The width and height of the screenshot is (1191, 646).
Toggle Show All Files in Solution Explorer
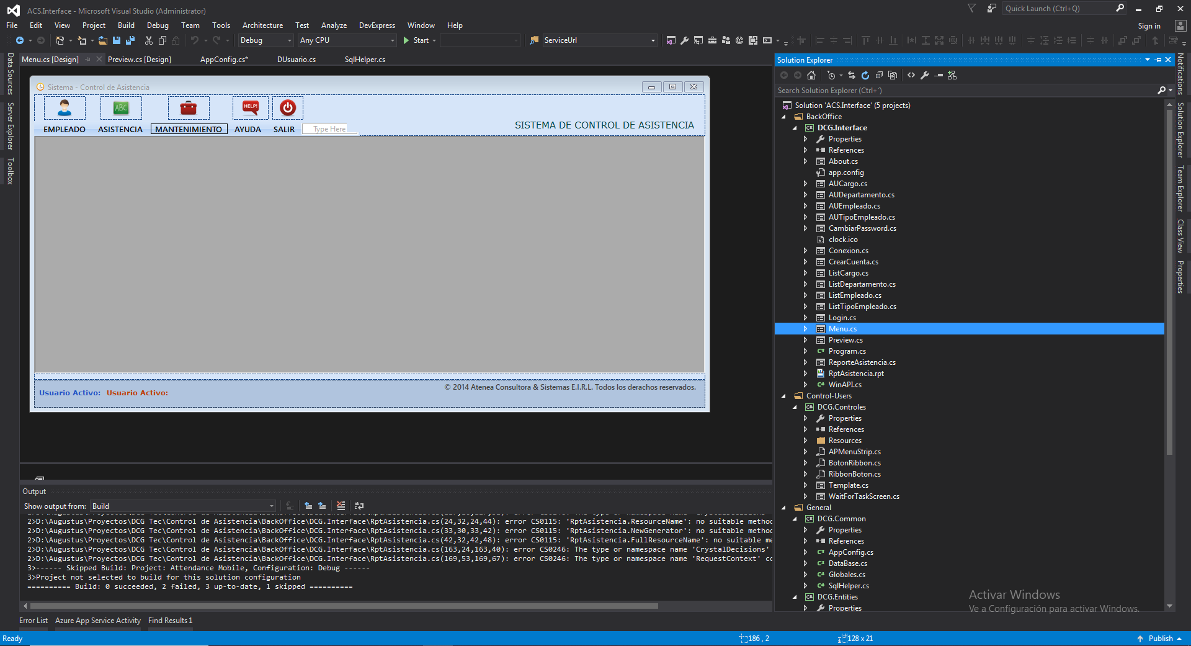coord(893,75)
